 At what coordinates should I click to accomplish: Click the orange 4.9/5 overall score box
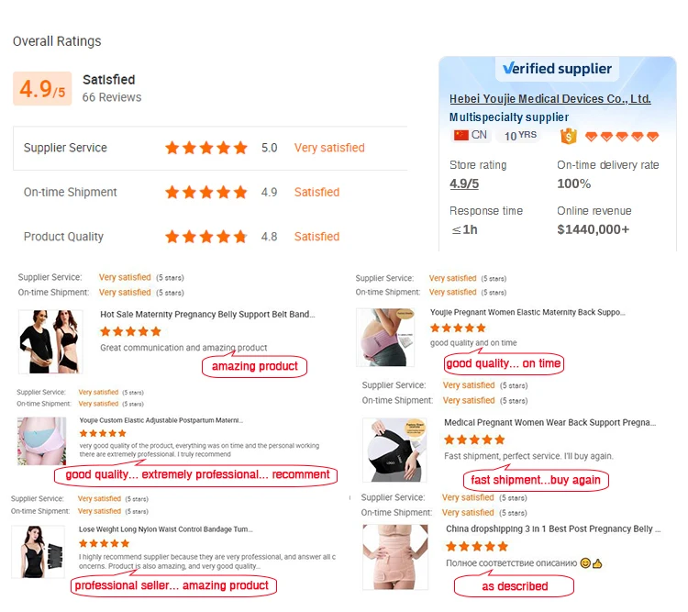[x=42, y=88]
